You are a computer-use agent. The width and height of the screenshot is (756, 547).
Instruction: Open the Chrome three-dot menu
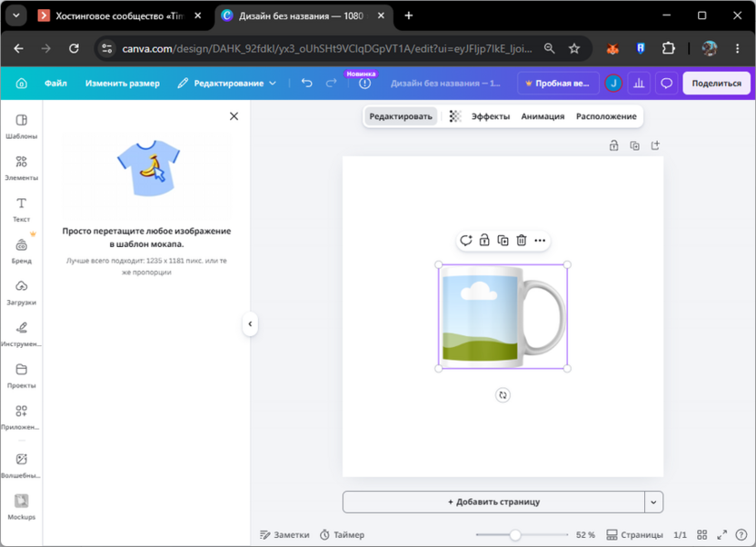click(x=737, y=48)
